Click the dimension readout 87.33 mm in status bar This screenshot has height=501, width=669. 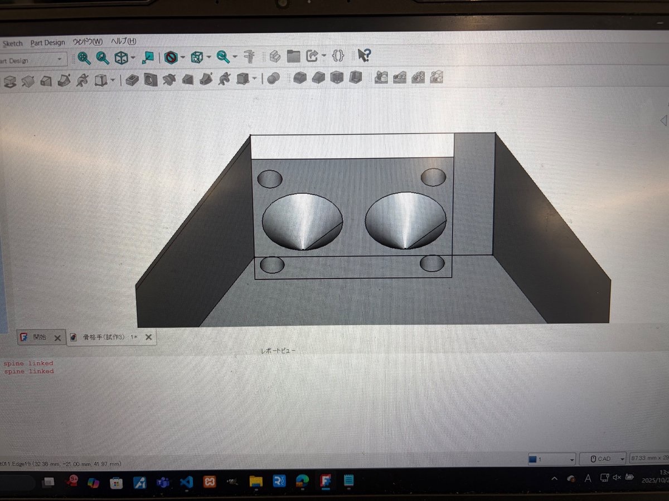(x=648, y=458)
